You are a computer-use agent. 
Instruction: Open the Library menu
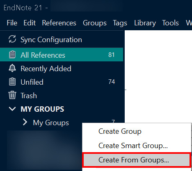145,23
